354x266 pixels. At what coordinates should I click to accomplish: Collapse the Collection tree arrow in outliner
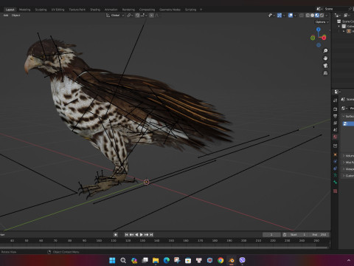pos(339,26)
